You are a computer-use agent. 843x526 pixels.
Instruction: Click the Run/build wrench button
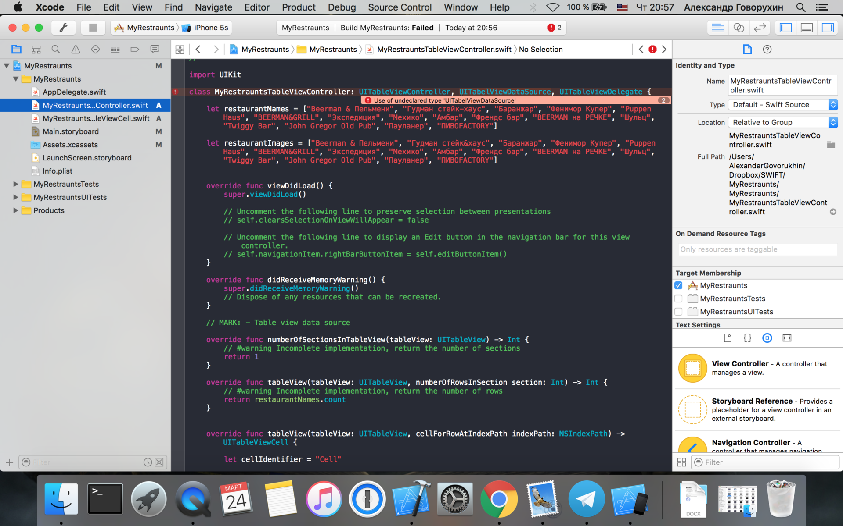64,28
